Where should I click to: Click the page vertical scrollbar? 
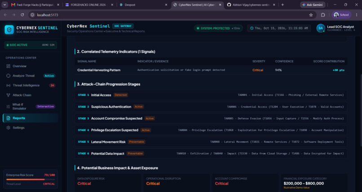pyautogui.click(x=361, y=110)
